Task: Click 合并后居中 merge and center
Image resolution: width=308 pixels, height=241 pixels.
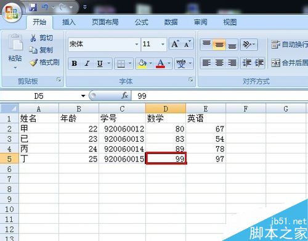Action: [289, 63]
